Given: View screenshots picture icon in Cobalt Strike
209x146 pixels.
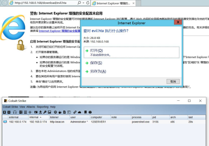Looking at the screenshot, I should (x=49, y=112).
